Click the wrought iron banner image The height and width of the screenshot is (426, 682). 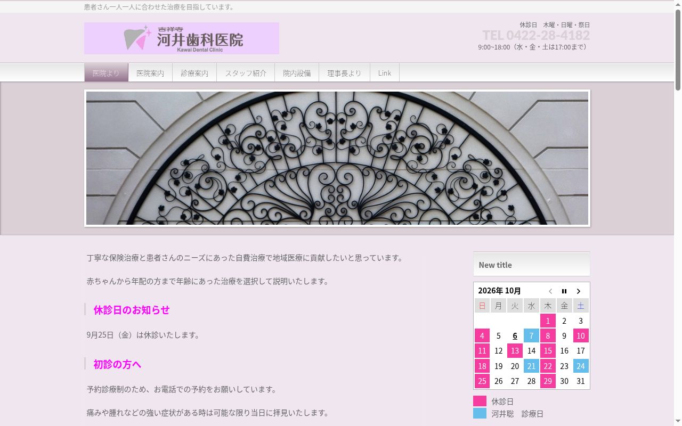337,158
